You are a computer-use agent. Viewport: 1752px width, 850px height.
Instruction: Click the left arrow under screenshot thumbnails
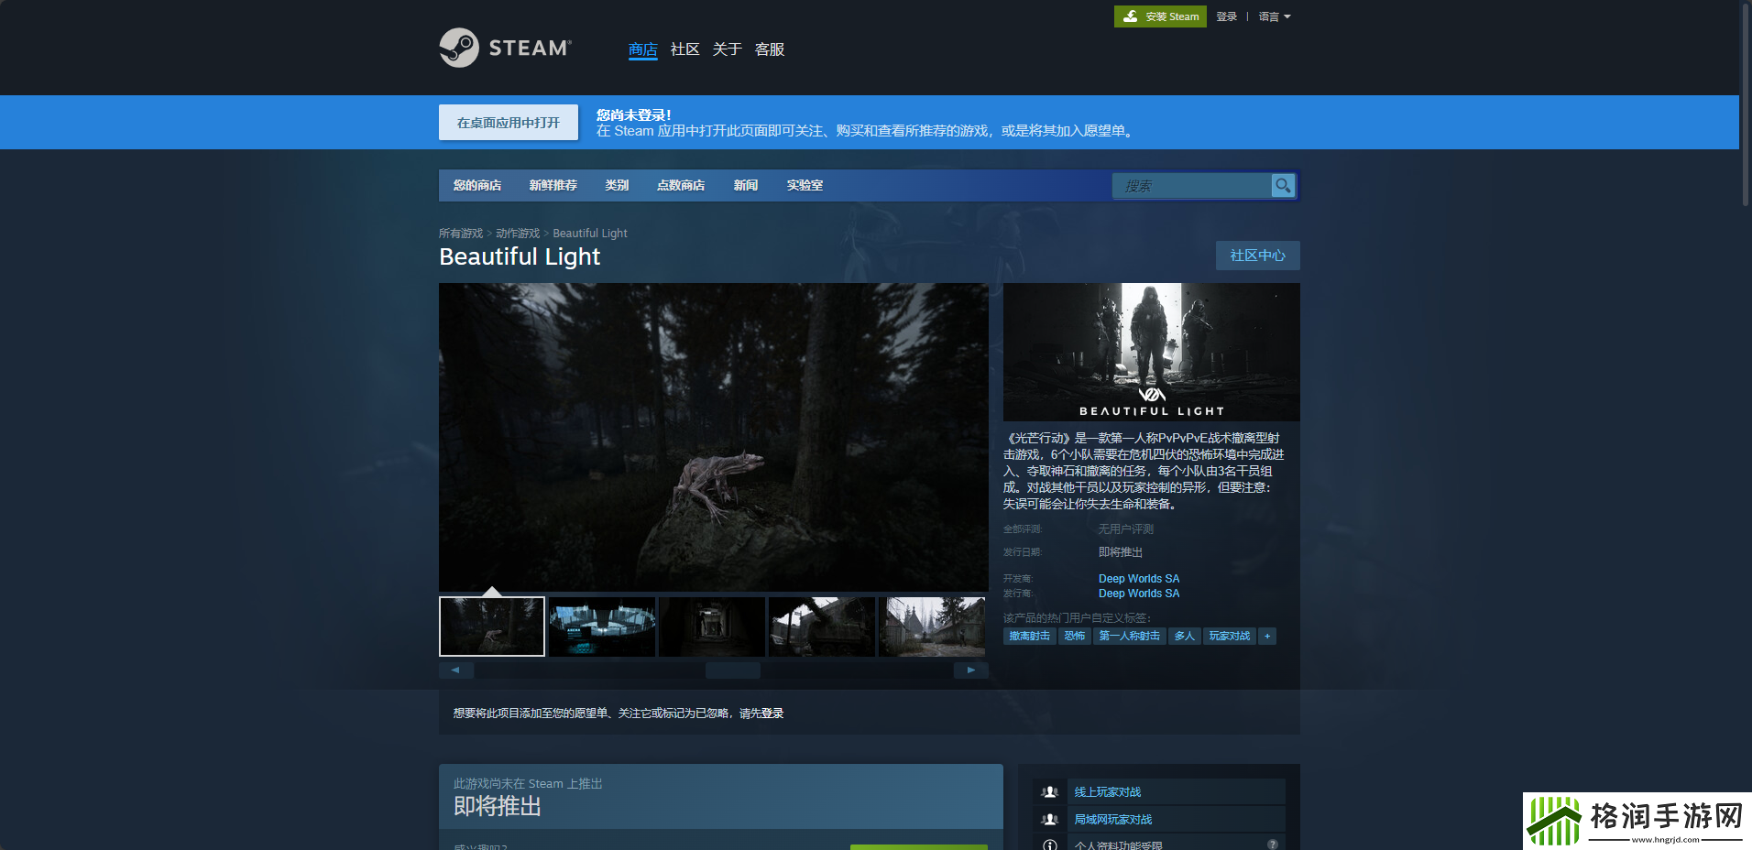(x=455, y=670)
